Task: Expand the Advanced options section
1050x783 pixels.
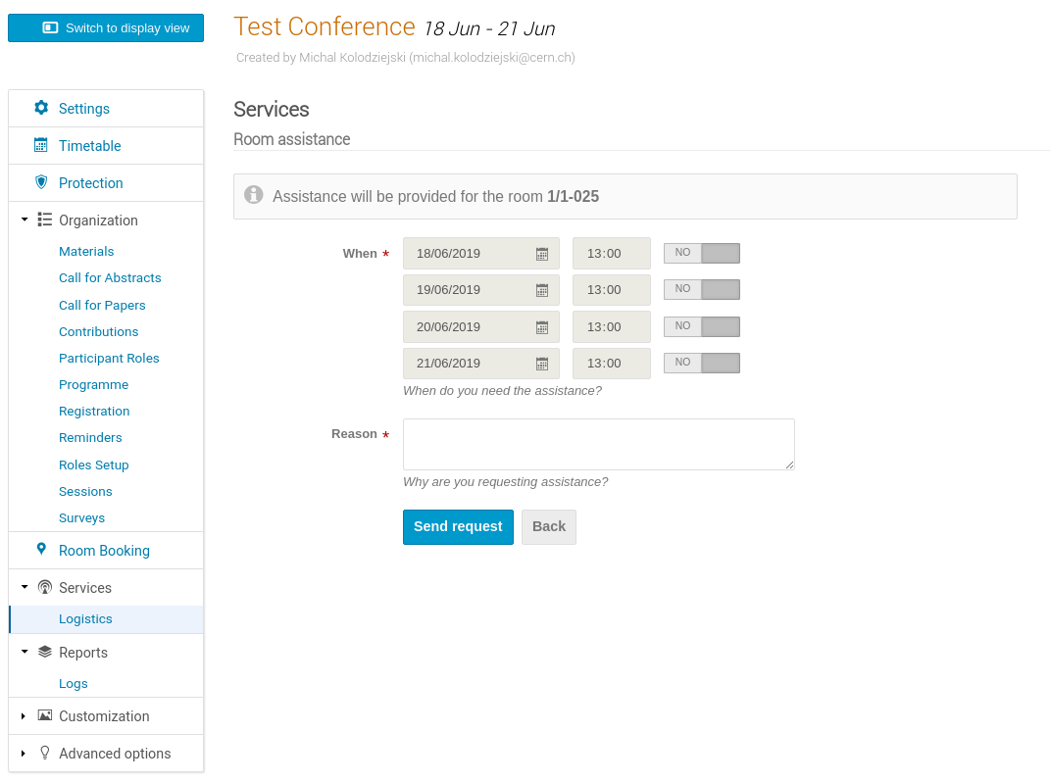Action: 24,754
